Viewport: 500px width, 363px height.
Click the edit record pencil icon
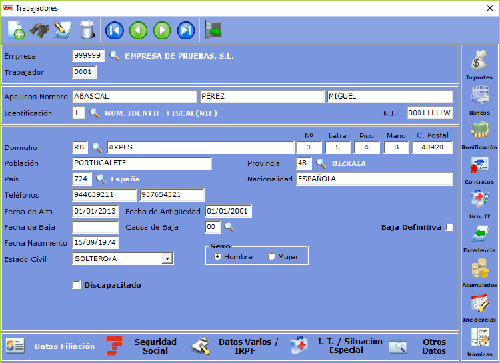[63, 30]
